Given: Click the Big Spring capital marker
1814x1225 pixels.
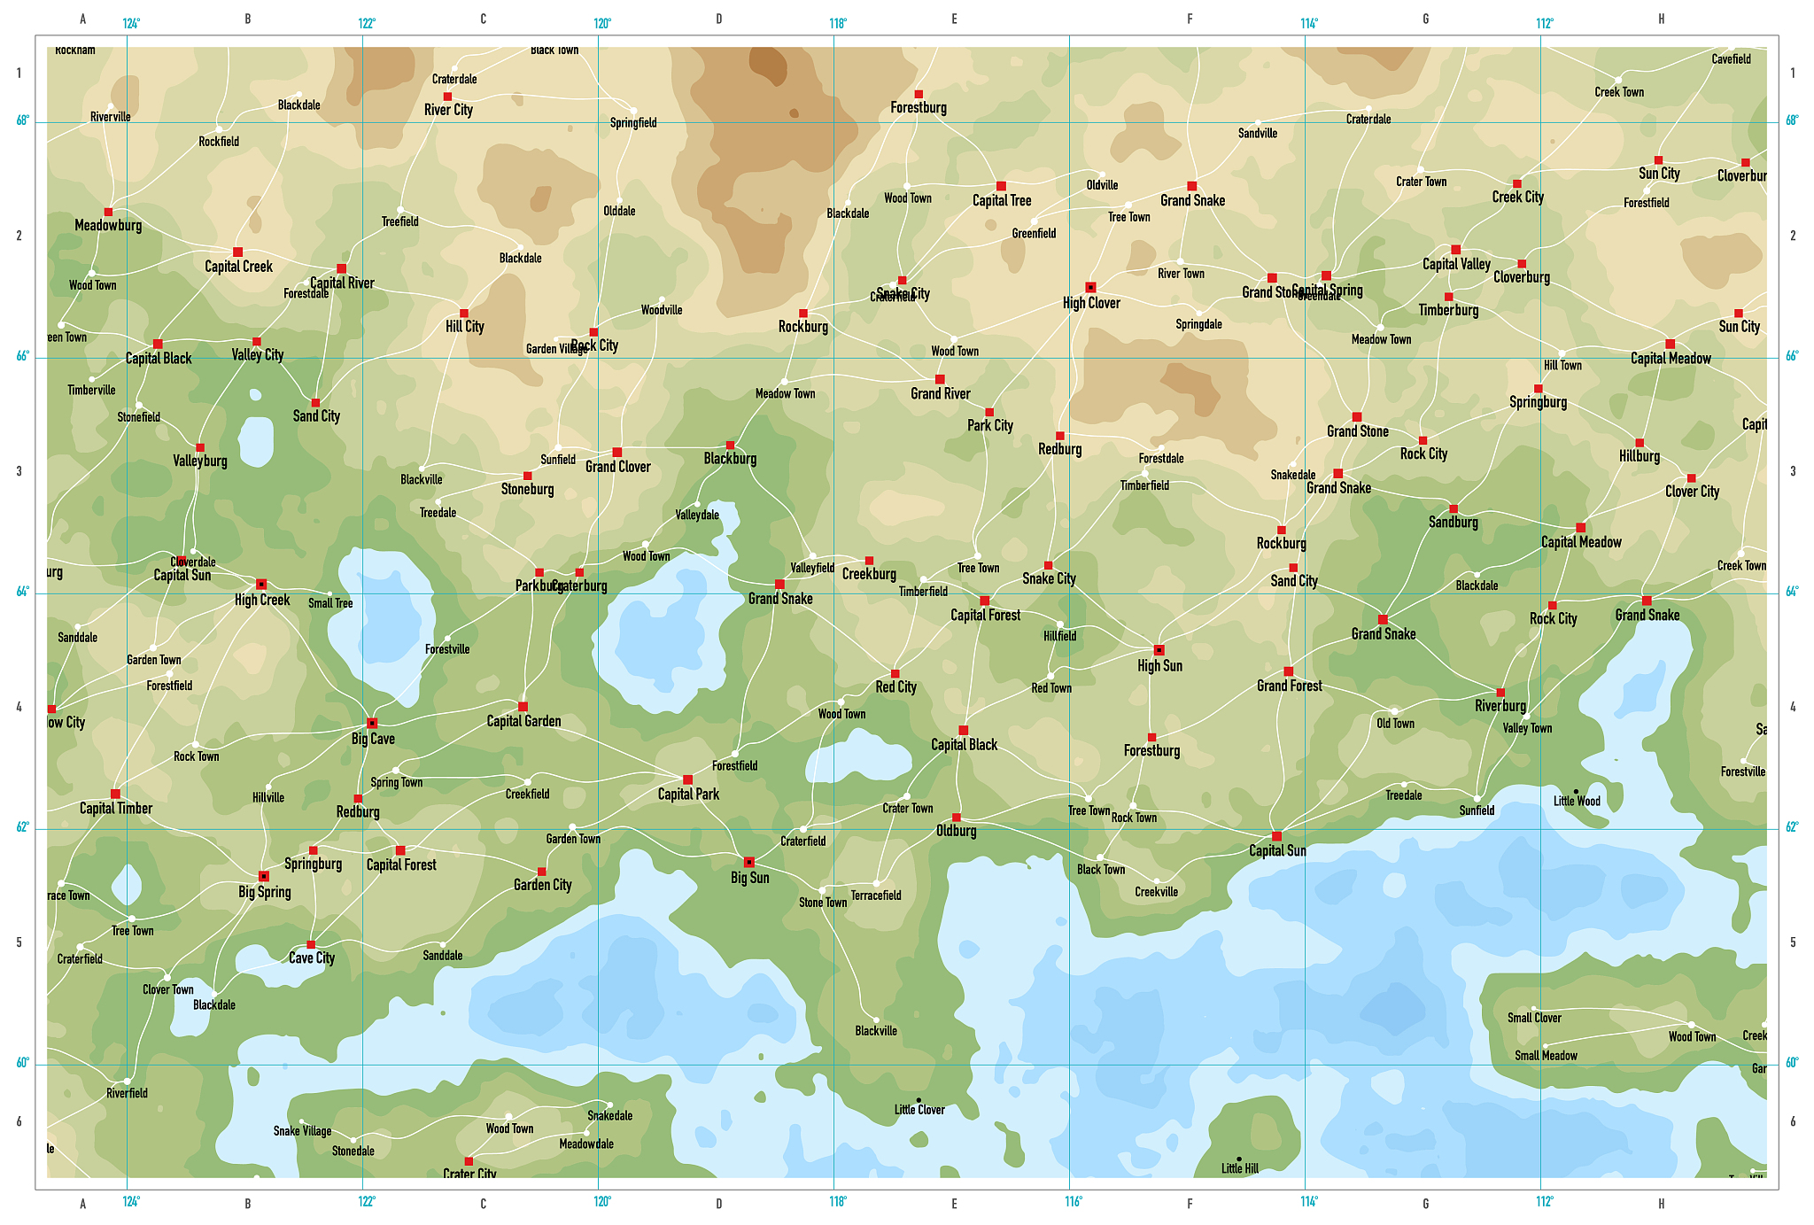Looking at the screenshot, I should tap(263, 876).
